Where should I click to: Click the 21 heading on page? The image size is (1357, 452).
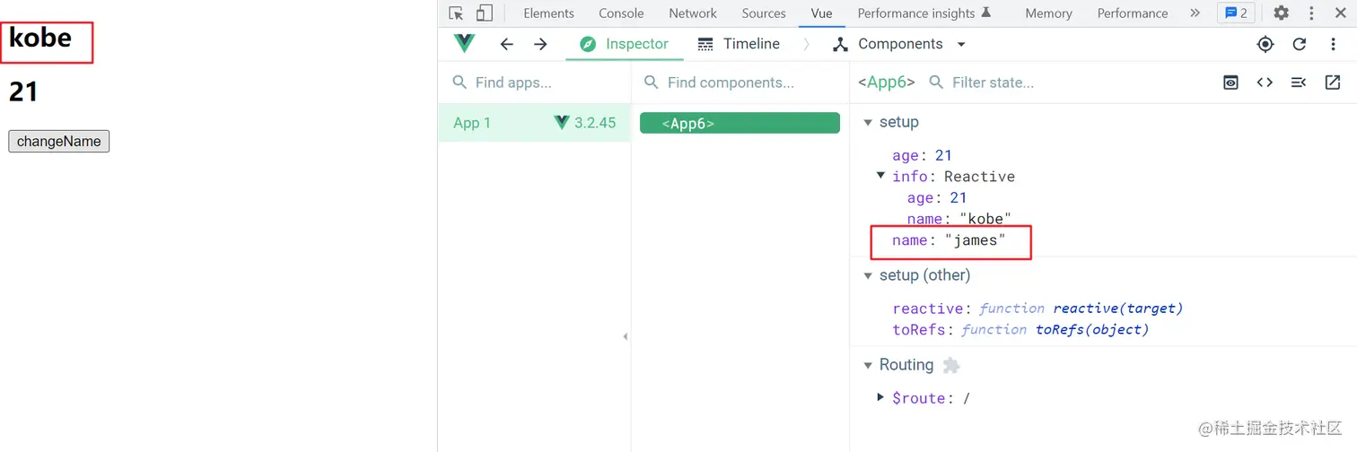coord(23,91)
